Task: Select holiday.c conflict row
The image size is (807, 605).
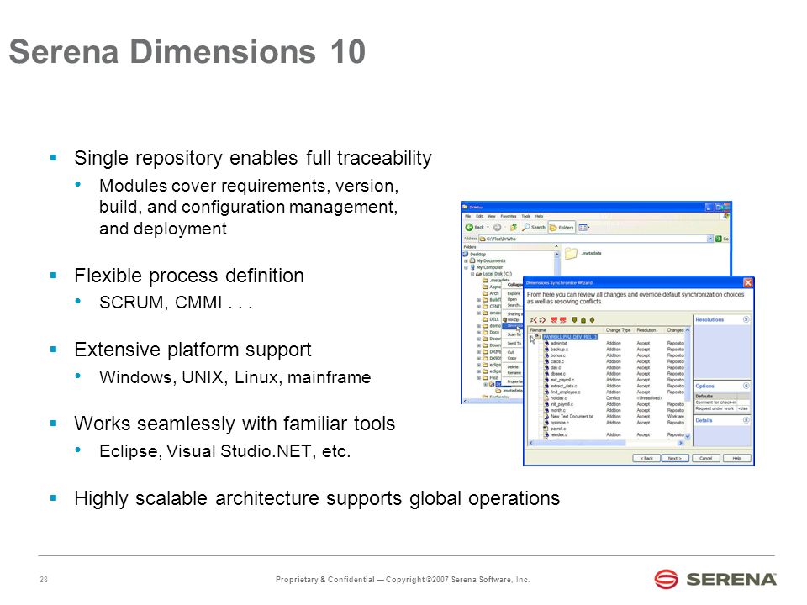Action: click(558, 398)
